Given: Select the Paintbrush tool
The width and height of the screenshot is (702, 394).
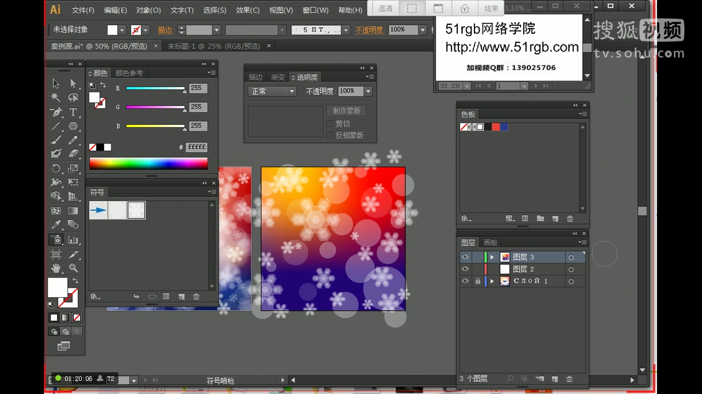Looking at the screenshot, I should tap(57, 140).
